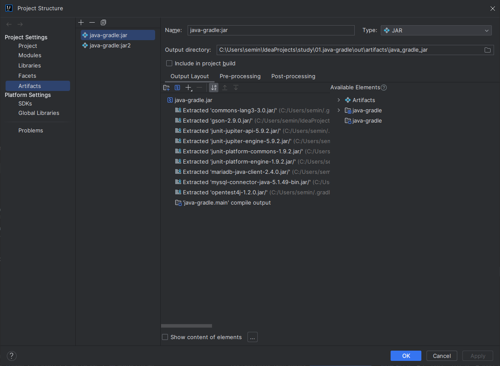Go forward with the right arrow

[x=20, y=24]
